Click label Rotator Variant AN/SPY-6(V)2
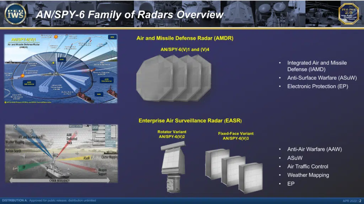Image resolution: width=364 pixels, height=204 pixels. [x=172, y=134]
